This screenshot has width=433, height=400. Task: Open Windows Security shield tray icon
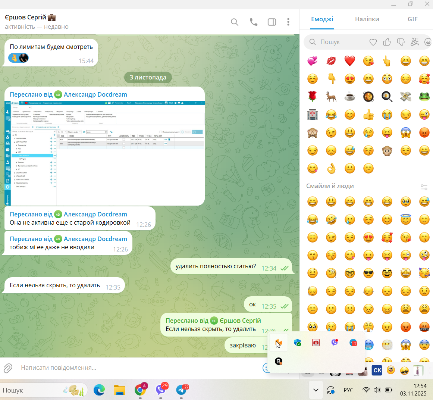coord(297,343)
